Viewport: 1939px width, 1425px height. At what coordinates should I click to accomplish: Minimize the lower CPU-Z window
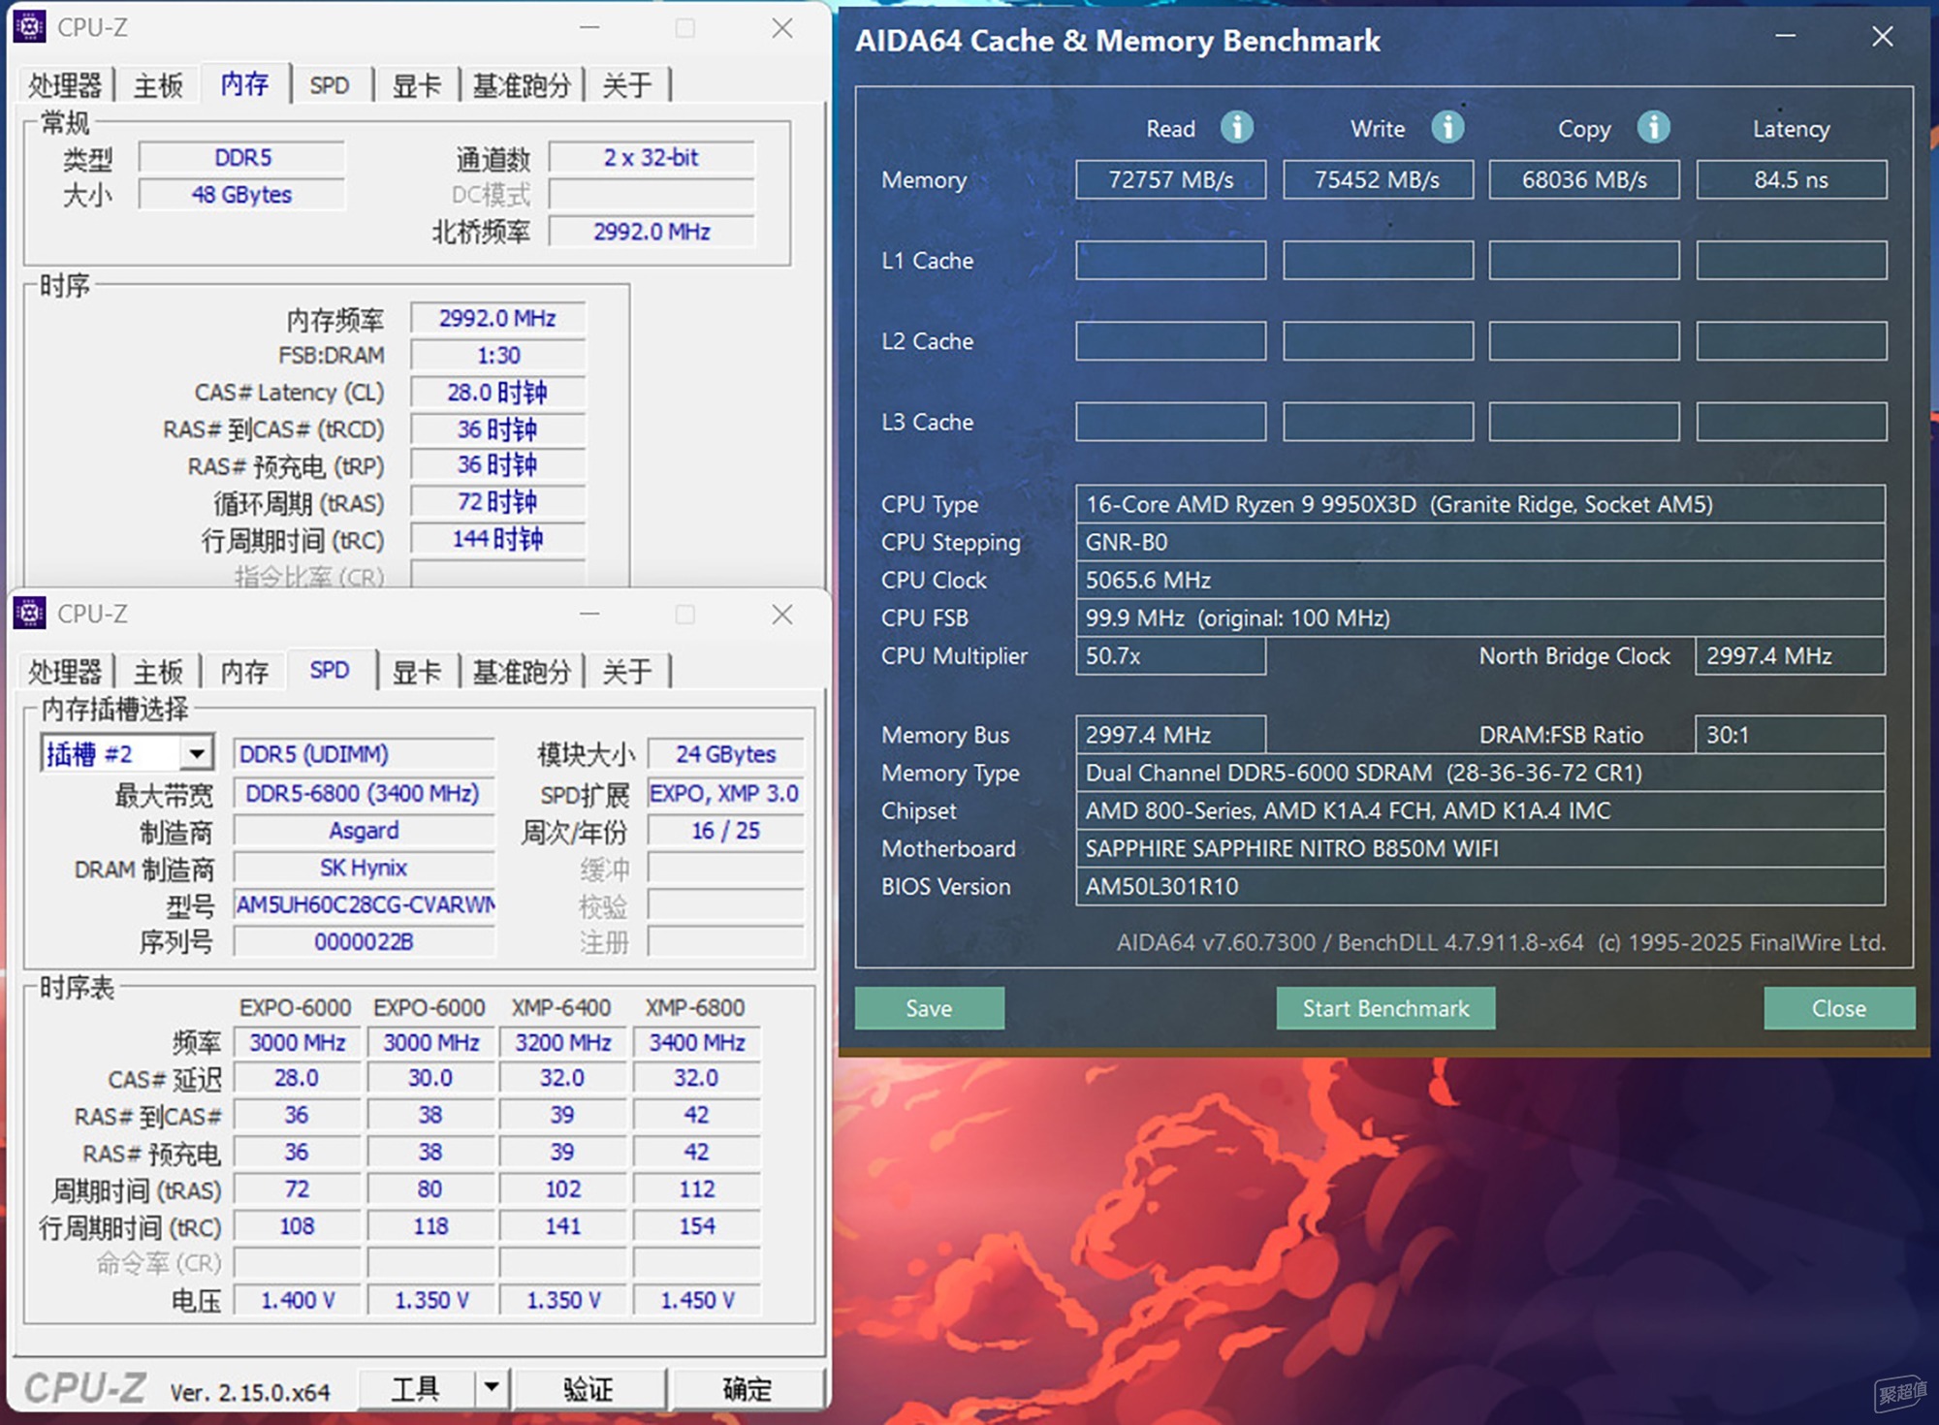pyautogui.click(x=589, y=614)
